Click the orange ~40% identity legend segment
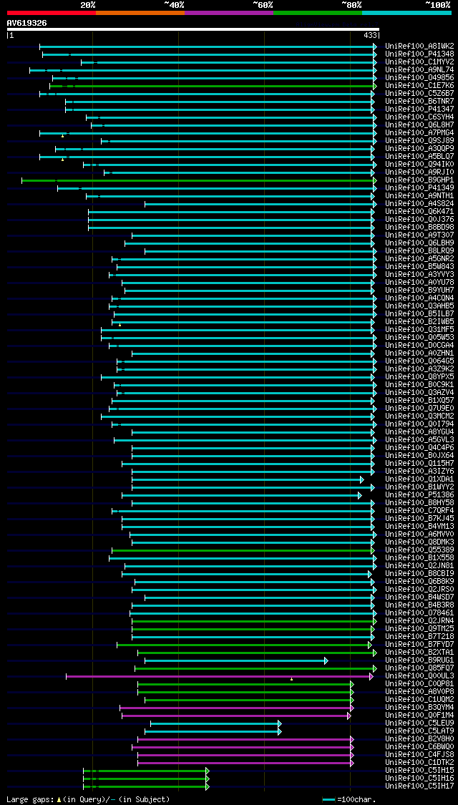The image size is (458, 805). click(x=140, y=12)
